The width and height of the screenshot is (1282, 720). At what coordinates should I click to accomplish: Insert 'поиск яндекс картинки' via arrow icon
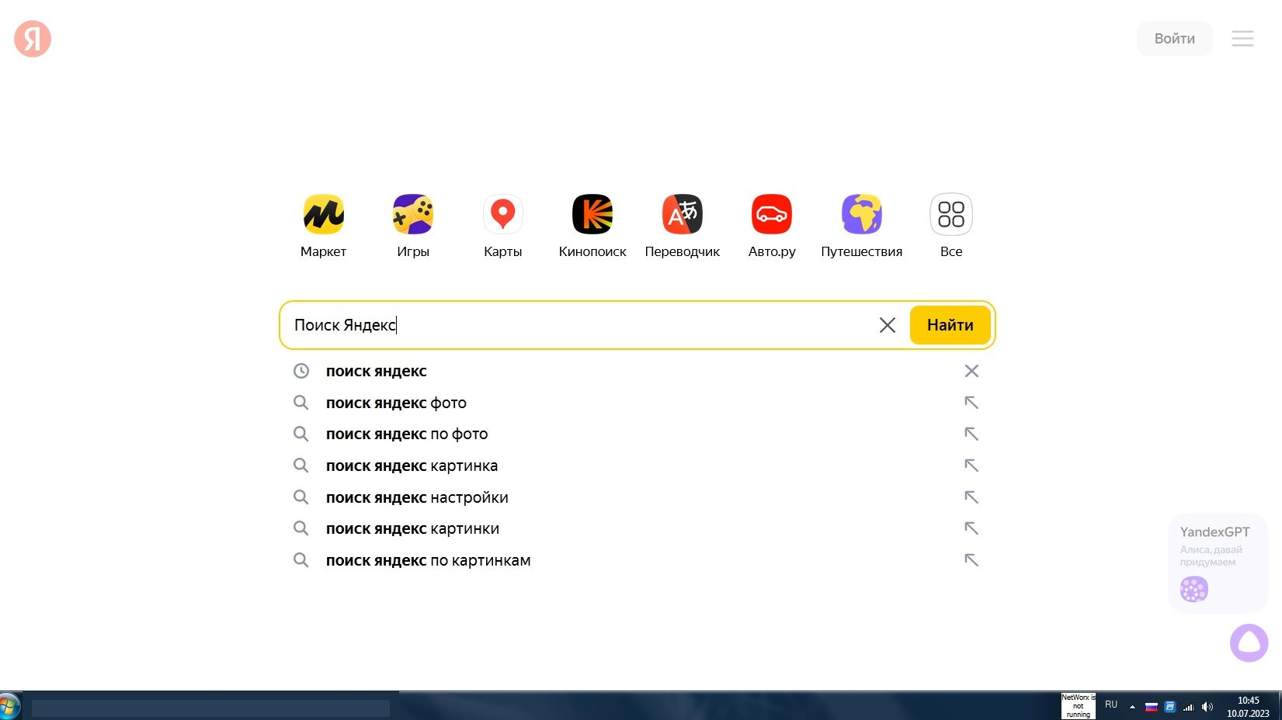[971, 528]
